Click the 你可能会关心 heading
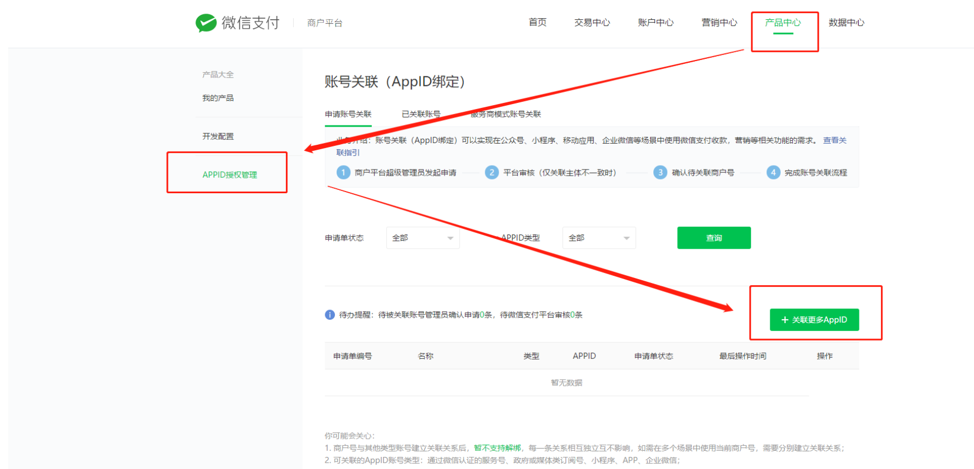 click(x=349, y=436)
